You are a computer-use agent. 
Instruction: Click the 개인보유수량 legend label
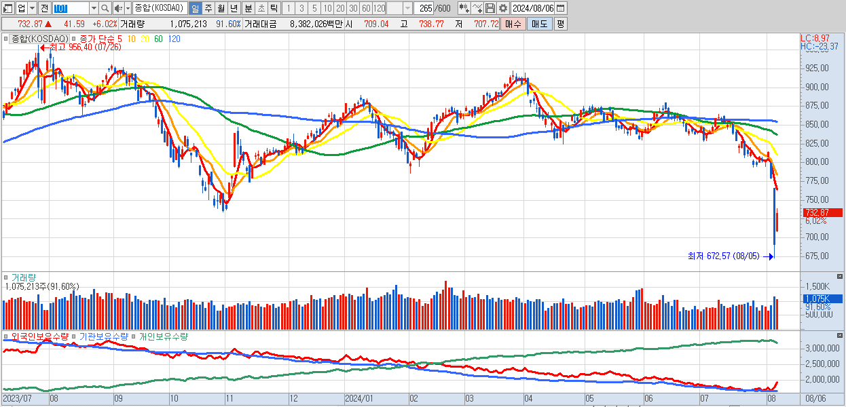(x=163, y=336)
